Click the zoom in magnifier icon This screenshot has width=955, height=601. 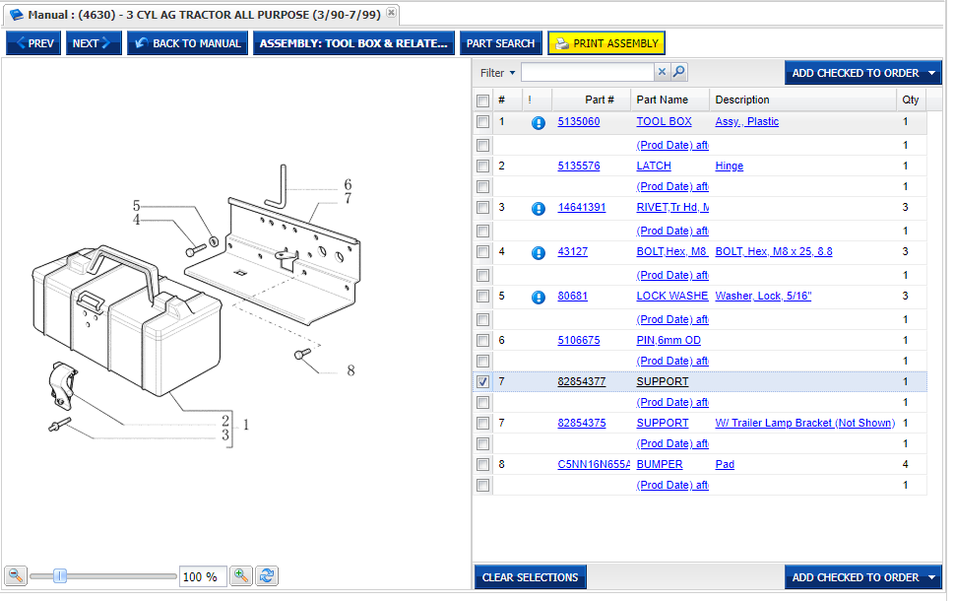240,576
